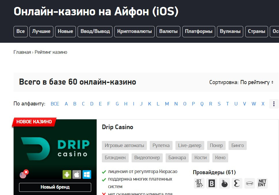Click the Рулетка game tag
Screen dimensions: 279x195
(161, 146)
